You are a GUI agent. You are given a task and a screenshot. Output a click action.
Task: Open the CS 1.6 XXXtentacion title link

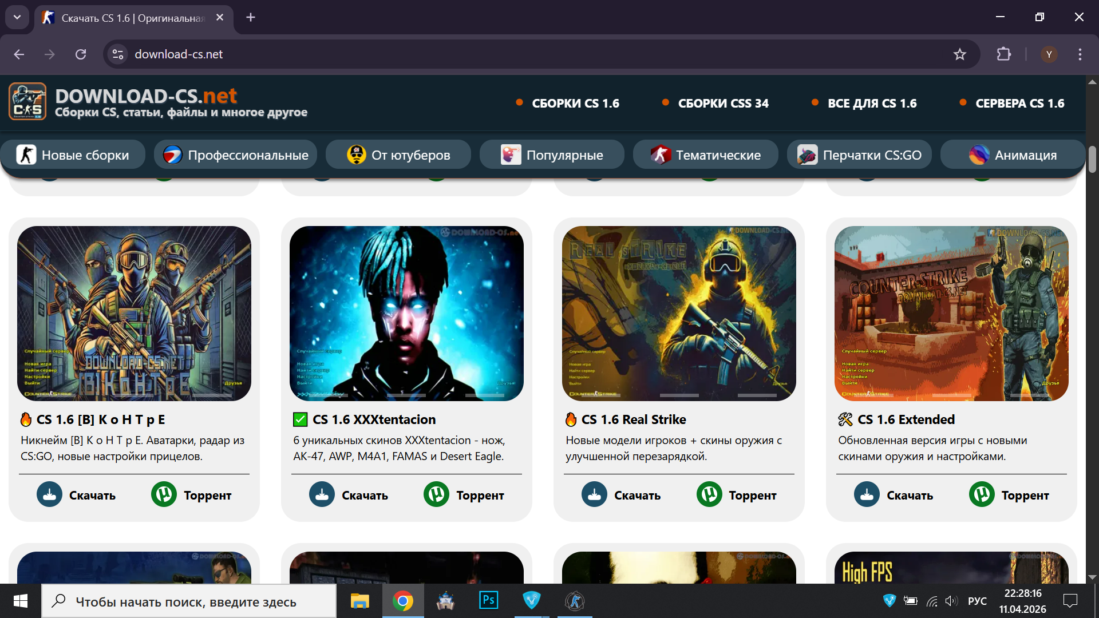(x=374, y=419)
